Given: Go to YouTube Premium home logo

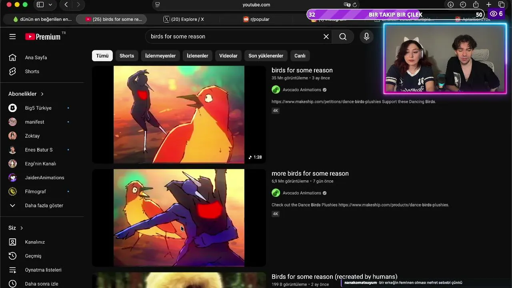Looking at the screenshot, I should coord(43,36).
